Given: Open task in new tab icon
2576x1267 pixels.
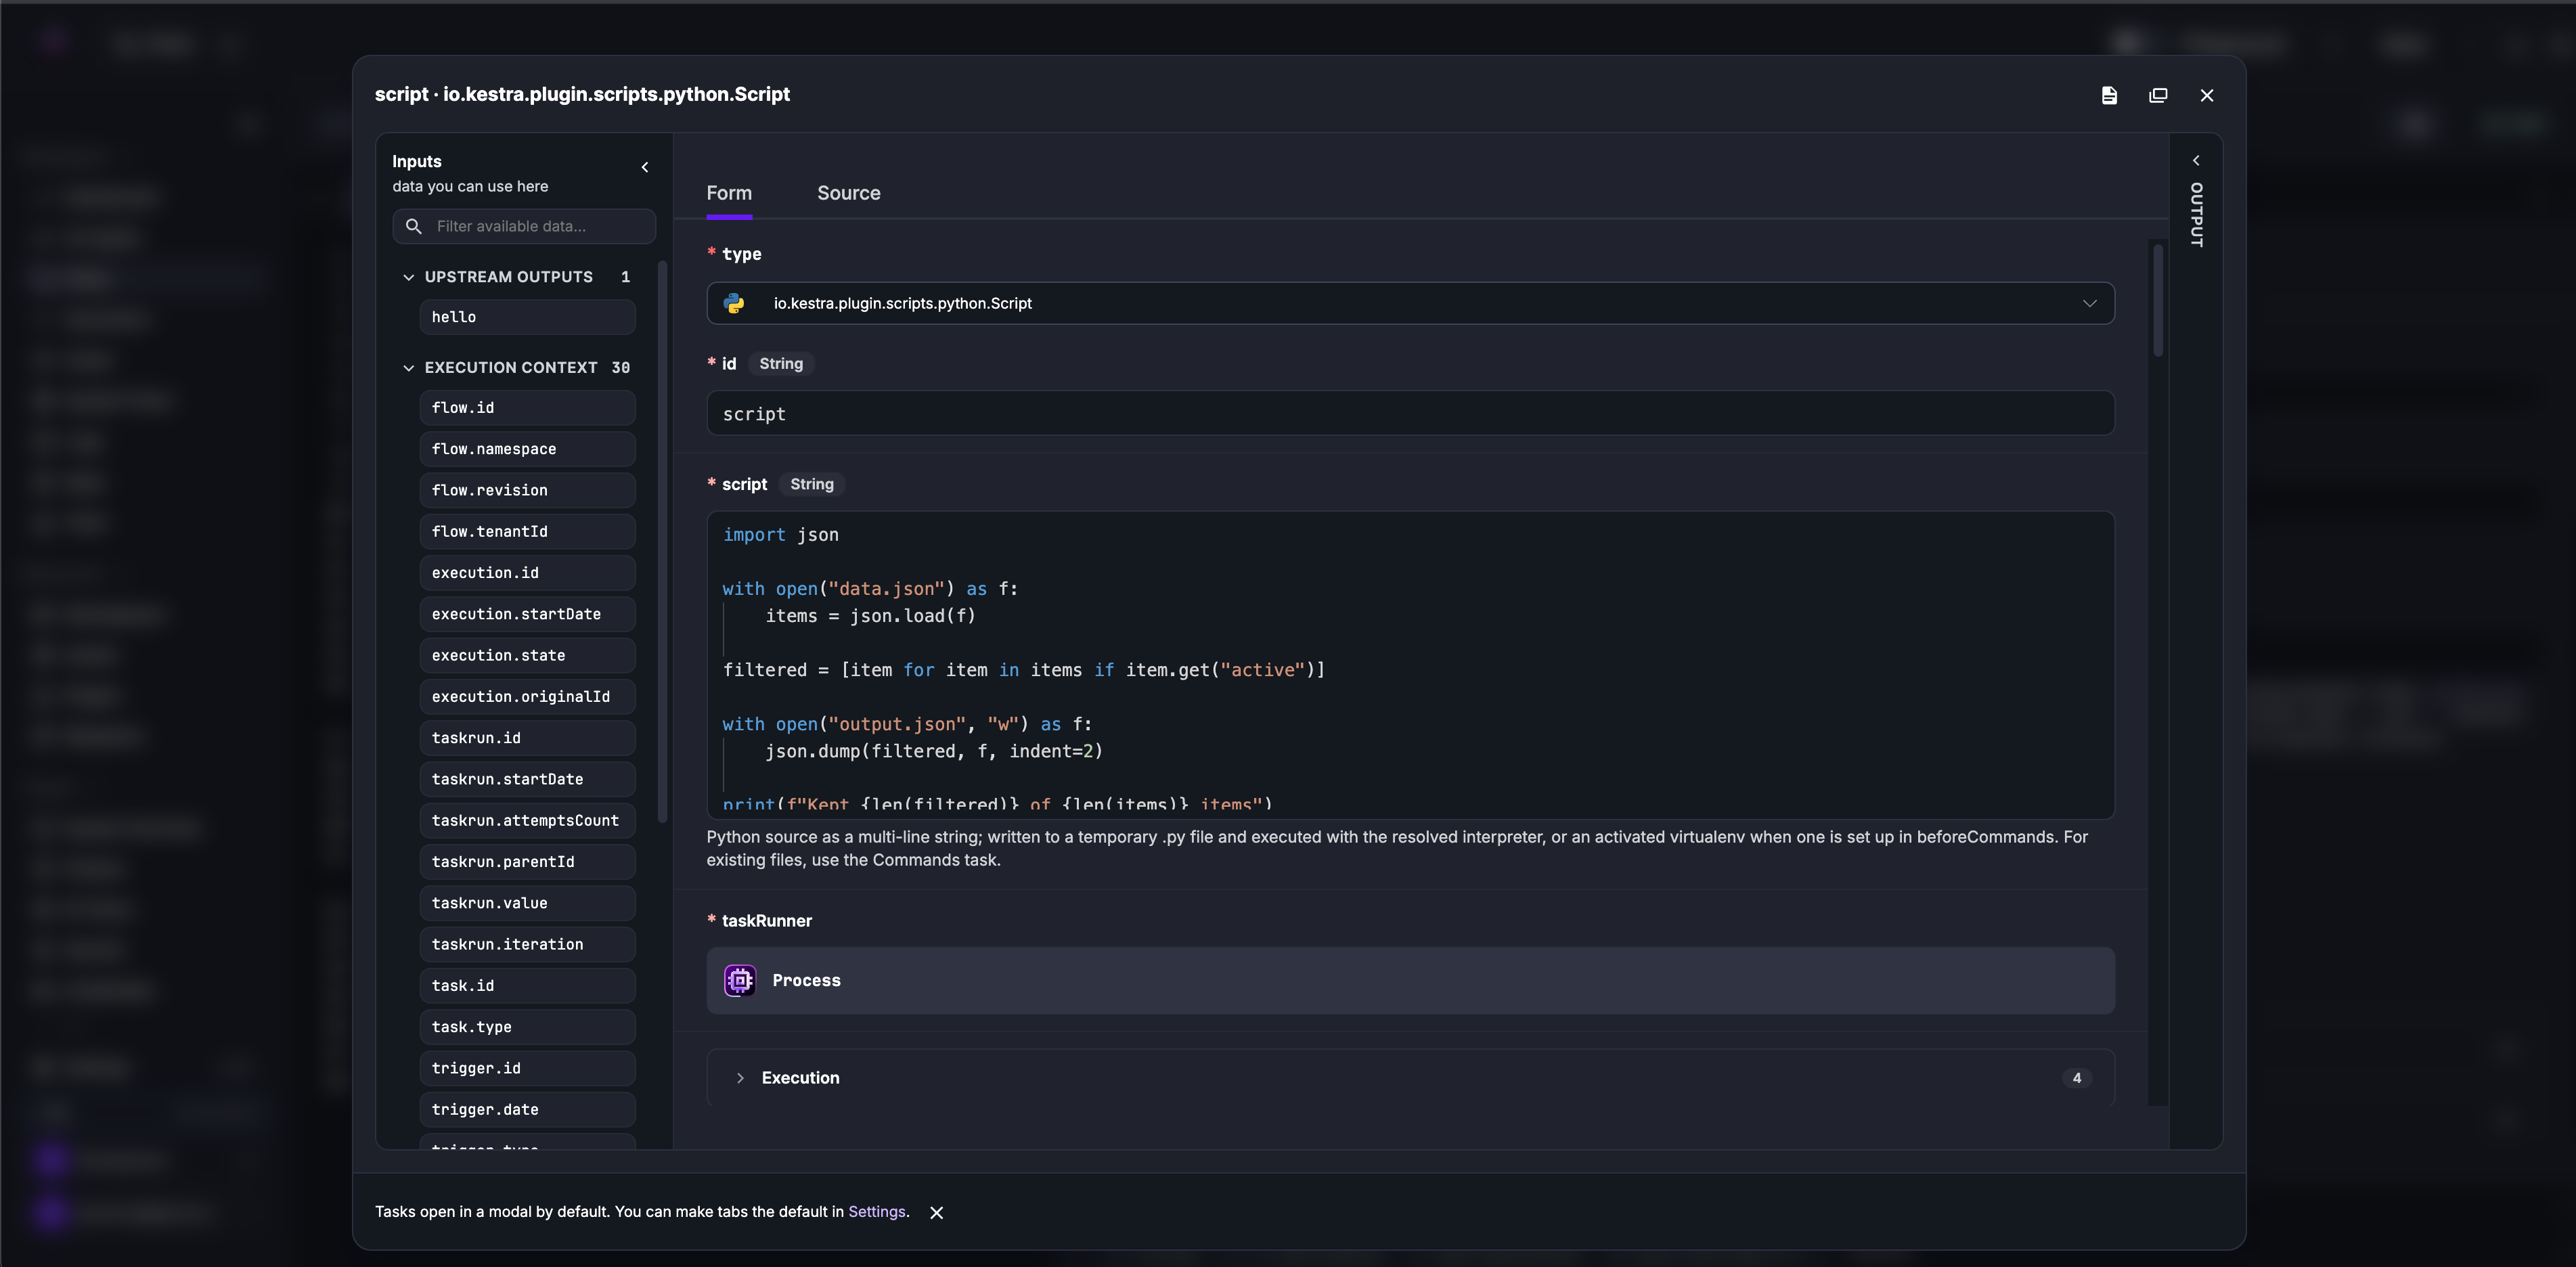Looking at the screenshot, I should 2158,95.
